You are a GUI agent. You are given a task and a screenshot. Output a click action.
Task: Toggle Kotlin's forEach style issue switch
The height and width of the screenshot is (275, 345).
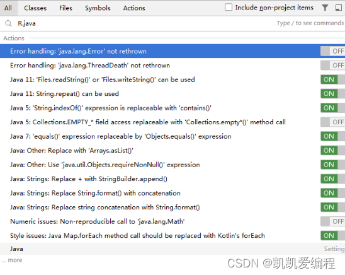click(332, 235)
